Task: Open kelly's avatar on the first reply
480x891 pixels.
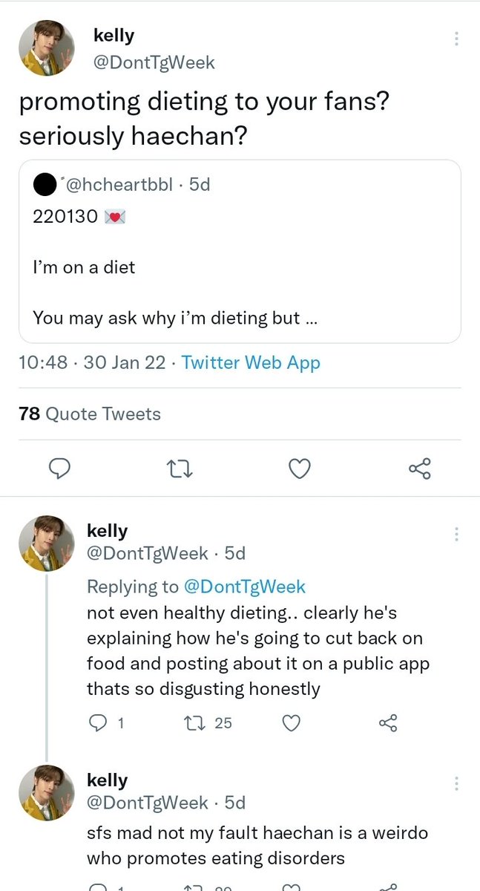Action: pyautogui.click(x=47, y=544)
